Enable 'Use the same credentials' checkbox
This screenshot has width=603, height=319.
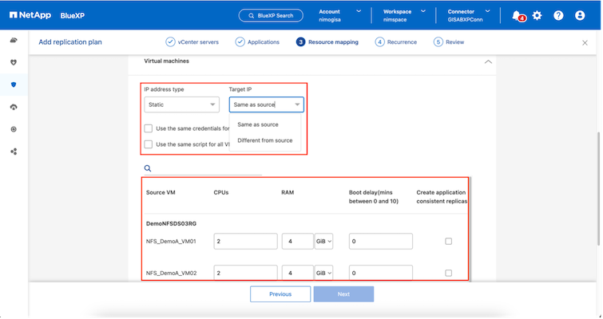(x=149, y=128)
